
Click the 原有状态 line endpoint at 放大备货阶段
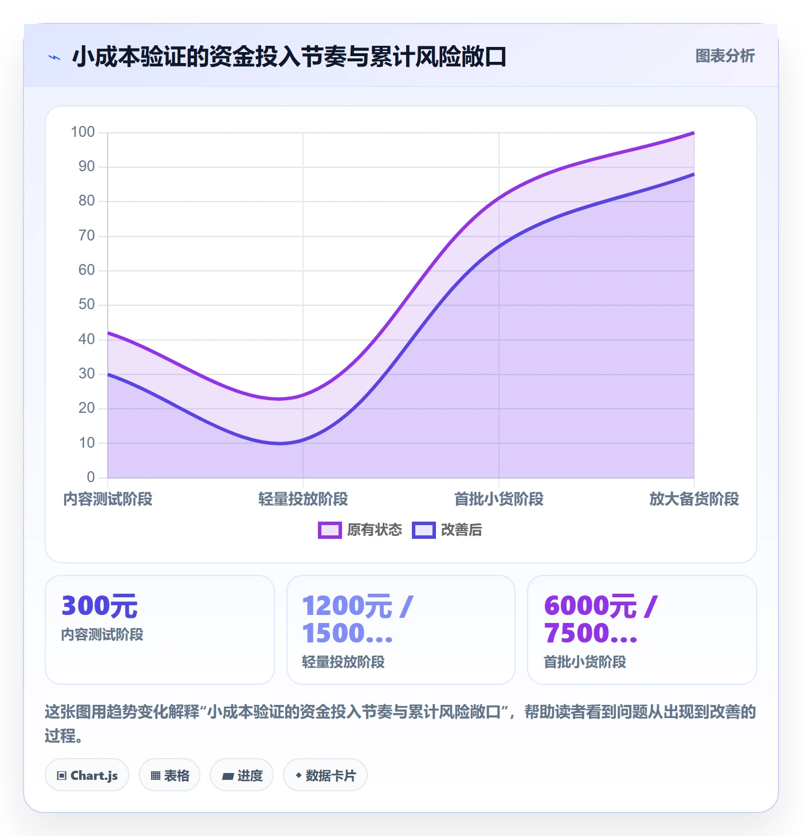[x=694, y=133]
